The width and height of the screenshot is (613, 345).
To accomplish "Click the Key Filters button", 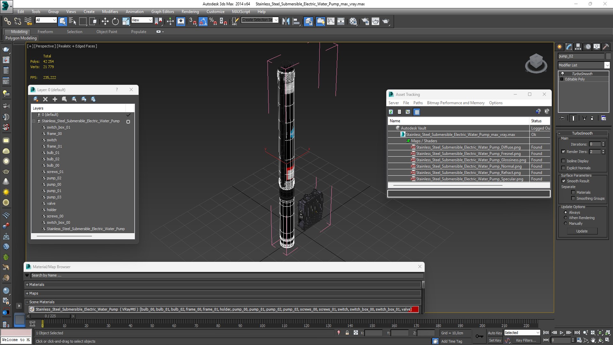I will coord(526,341).
